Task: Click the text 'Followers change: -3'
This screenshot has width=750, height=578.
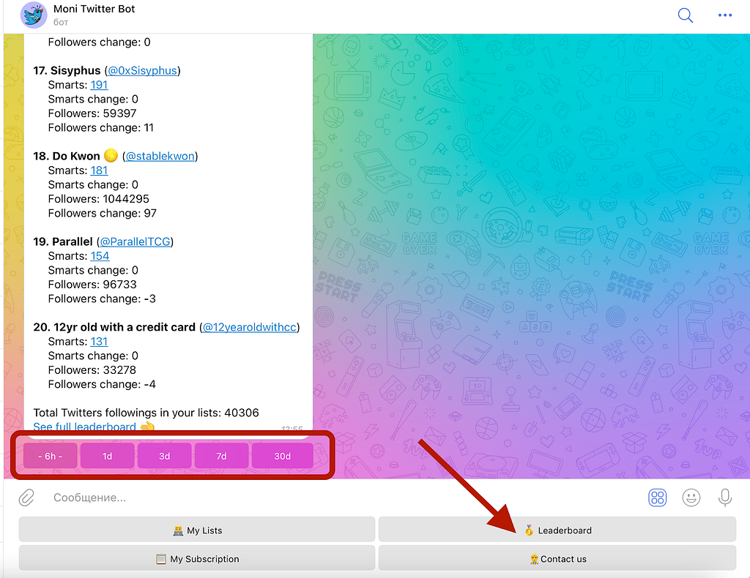Action: tap(102, 299)
